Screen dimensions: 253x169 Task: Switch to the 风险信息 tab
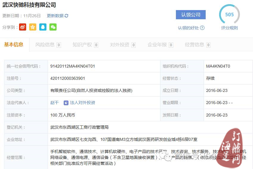(x=48, y=45)
